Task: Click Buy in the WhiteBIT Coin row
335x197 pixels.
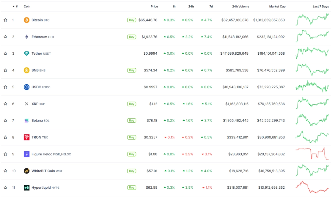Action: 132,171
